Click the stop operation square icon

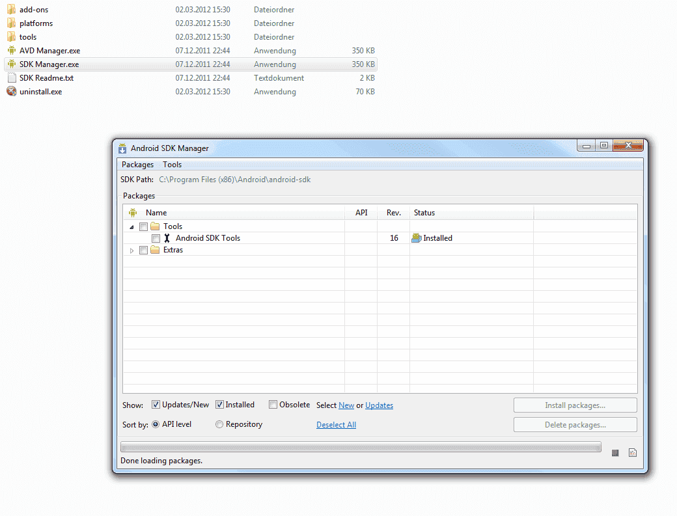coord(615,453)
